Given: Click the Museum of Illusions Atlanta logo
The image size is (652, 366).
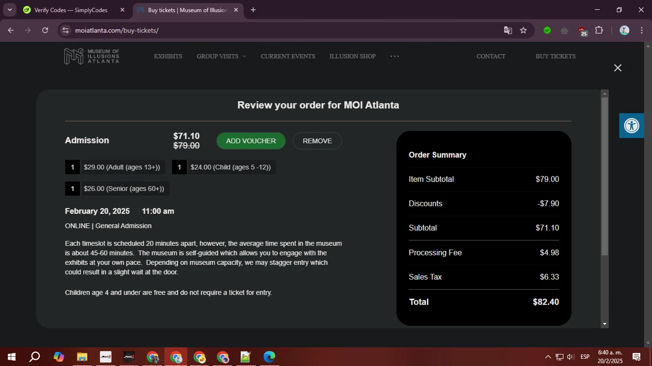Looking at the screenshot, I should tap(92, 56).
